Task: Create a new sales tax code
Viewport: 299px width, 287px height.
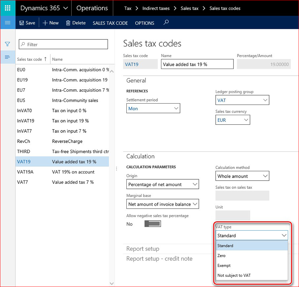Action: click(51, 23)
